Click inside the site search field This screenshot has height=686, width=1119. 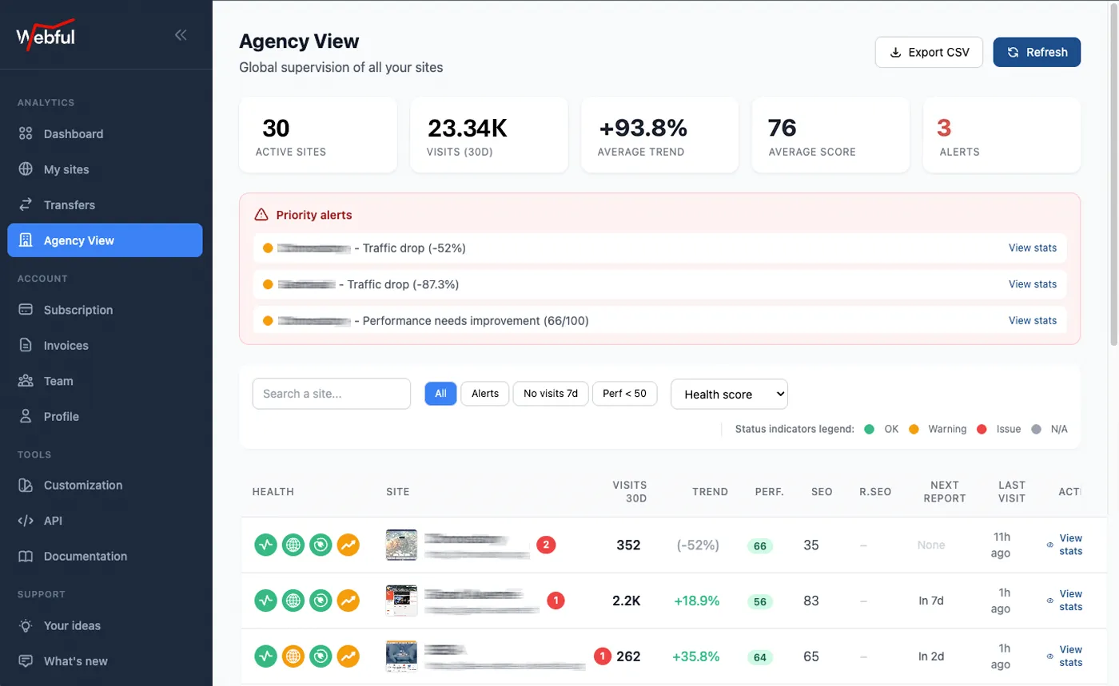(x=331, y=393)
